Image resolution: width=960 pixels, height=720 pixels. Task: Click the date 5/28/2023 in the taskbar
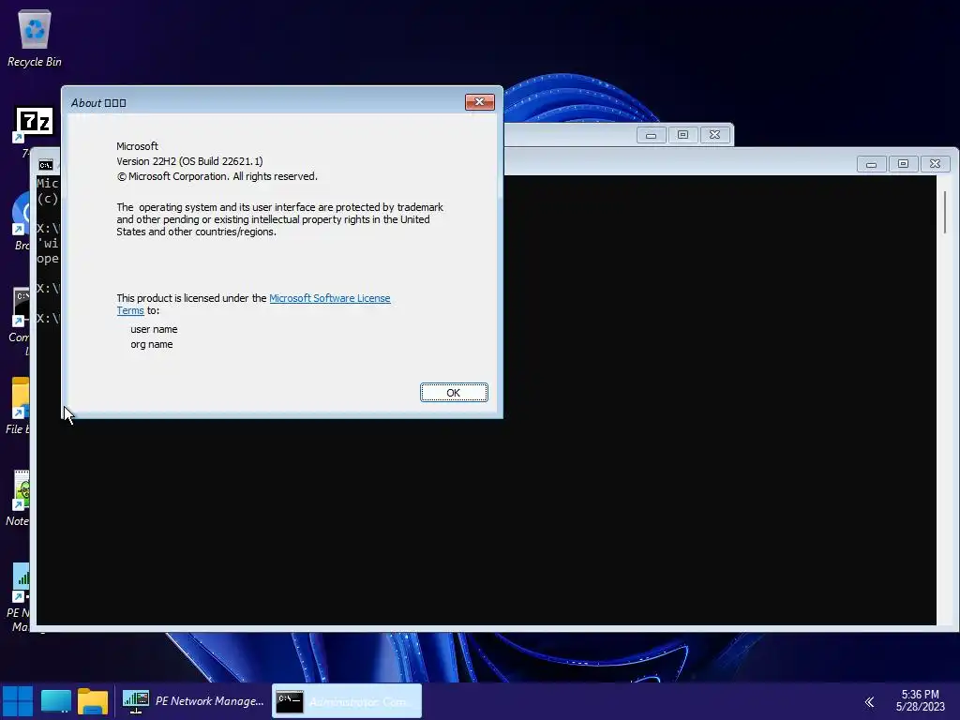pyautogui.click(x=921, y=707)
